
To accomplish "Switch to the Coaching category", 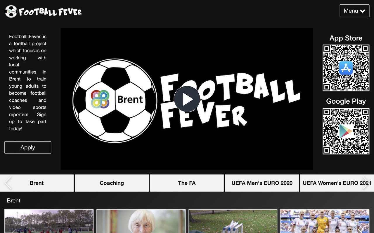I will click(x=112, y=183).
